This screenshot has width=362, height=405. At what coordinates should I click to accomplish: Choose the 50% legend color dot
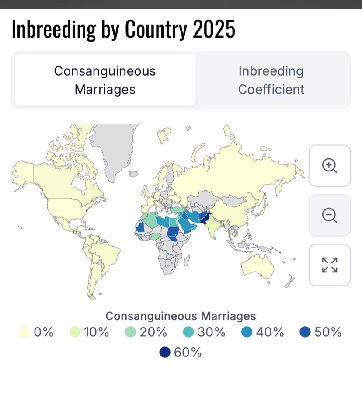pos(305,332)
